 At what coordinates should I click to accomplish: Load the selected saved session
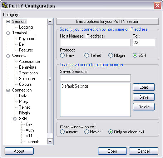tap(144, 87)
